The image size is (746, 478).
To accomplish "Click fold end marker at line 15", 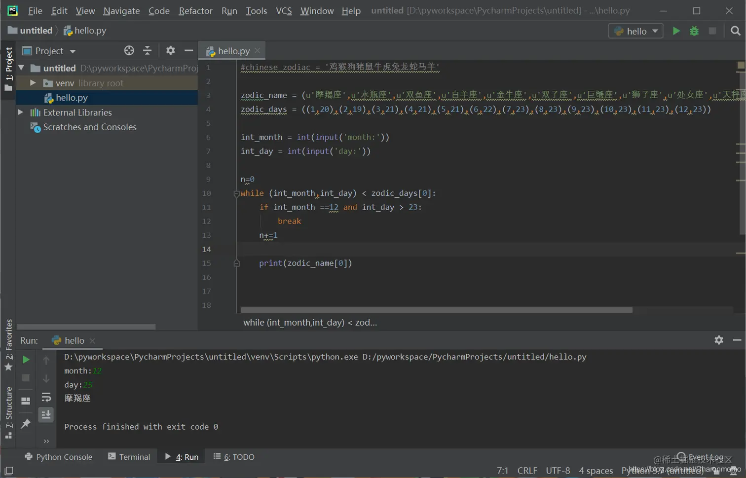I will point(236,263).
